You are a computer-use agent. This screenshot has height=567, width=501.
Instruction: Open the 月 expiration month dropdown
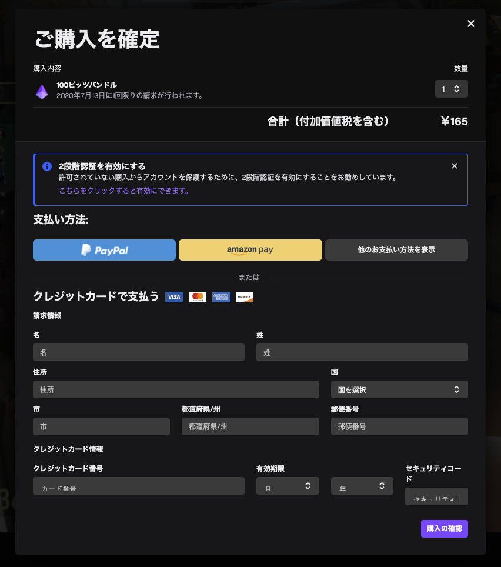tap(288, 486)
